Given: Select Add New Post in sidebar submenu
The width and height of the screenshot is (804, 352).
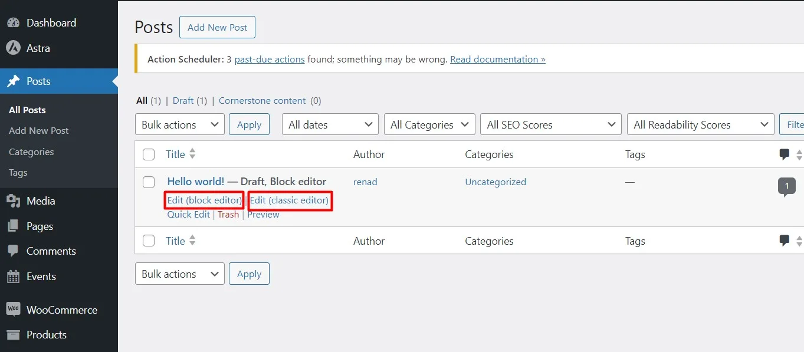Looking at the screenshot, I should pos(39,130).
